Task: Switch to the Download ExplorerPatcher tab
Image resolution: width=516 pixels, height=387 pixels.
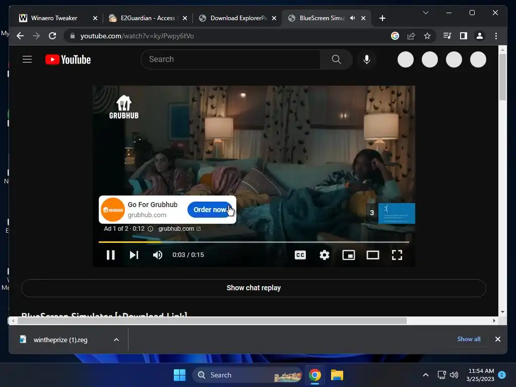Action: [x=234, y=18]
